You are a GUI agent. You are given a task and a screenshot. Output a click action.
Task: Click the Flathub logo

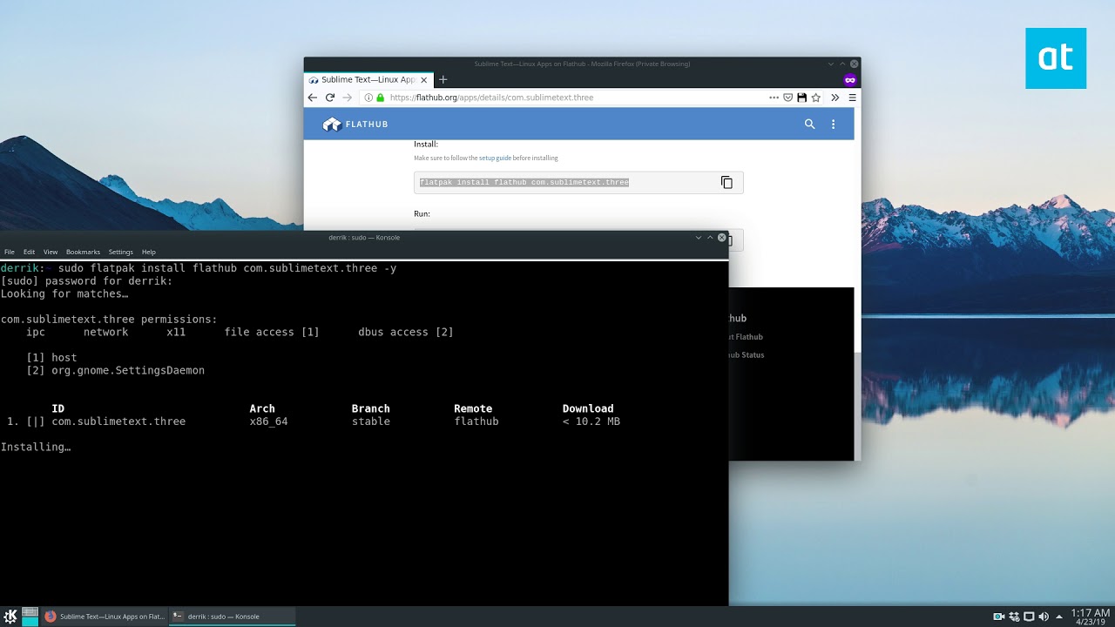pyautogui.click(x=355, y=125)
